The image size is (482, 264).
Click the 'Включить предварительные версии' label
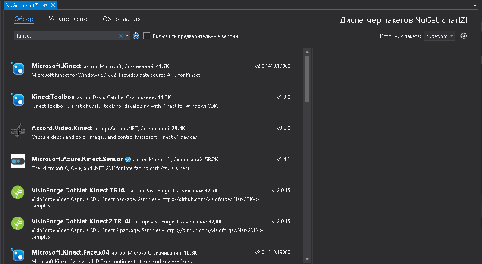tap(195, 36)
